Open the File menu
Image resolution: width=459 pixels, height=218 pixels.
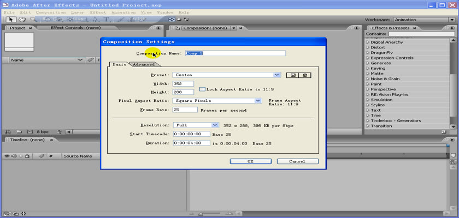(x=9, y=13)
